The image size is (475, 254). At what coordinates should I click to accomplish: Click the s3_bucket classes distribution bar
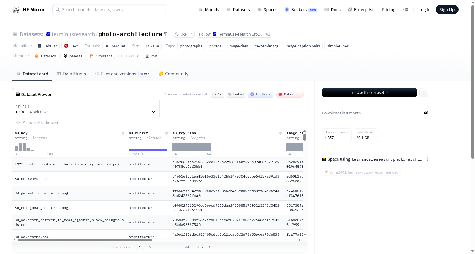point(148,150)
